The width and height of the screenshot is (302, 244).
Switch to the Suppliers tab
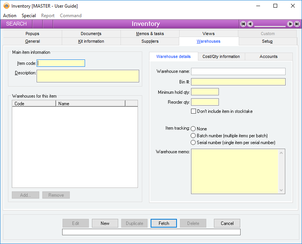(x=150, y=41)
